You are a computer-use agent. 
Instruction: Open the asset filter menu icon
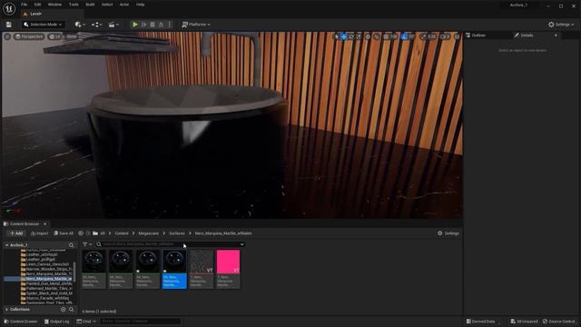87,244
